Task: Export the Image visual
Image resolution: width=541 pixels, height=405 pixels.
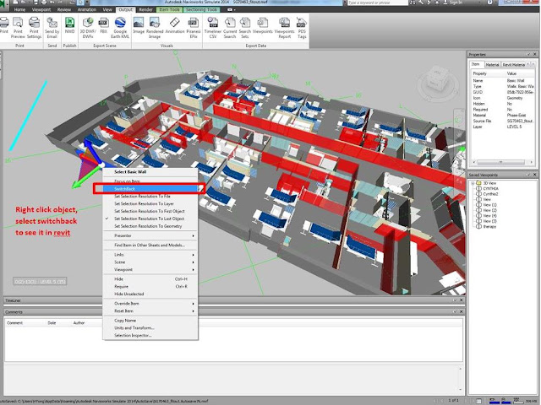Action: (x=139, y=25)
